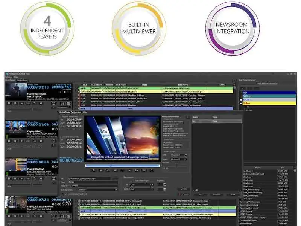Click the OK button in the properties editor
The height and width of the screenshot is (226, 301).
coord(184,189)
